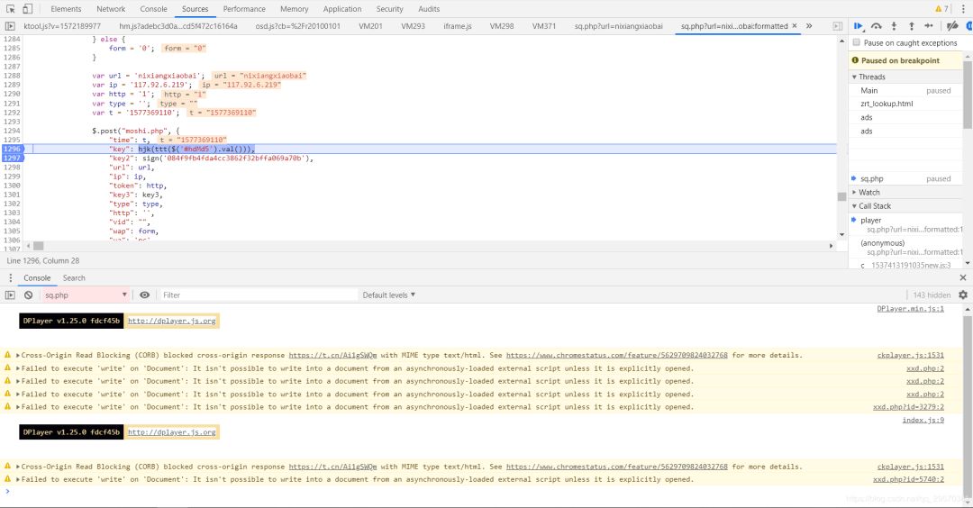This screenshot has width=973, height=508.
Task: Clear the console output
Action: 29,295
